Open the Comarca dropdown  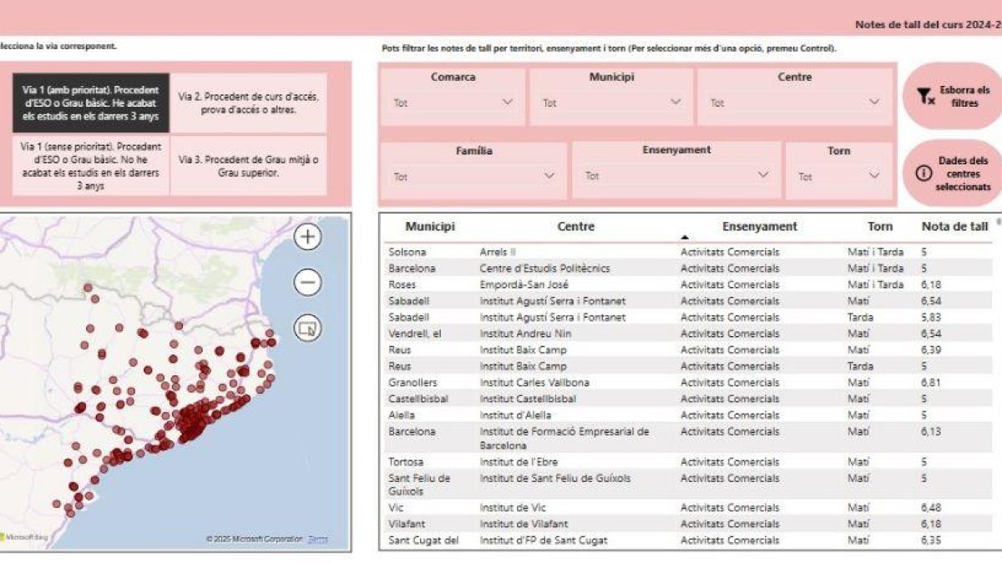coord(507,103)
